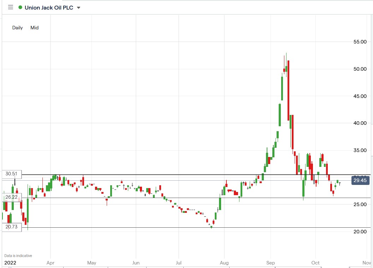Screen dimensions: 373x268
Task: Toggle the Daily timeframe setting
Action: tap(17, 28)
